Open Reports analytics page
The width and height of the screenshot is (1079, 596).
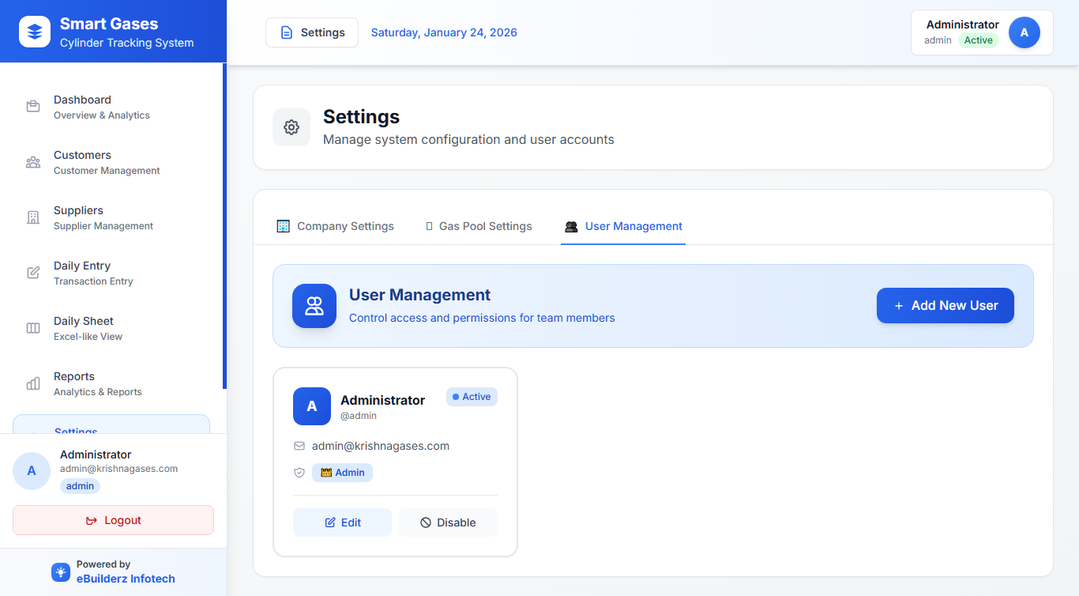[111, 383]
